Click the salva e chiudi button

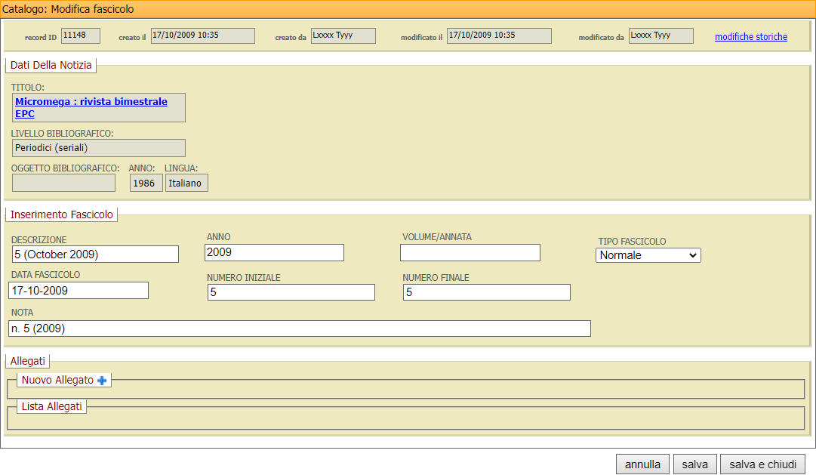762,464
